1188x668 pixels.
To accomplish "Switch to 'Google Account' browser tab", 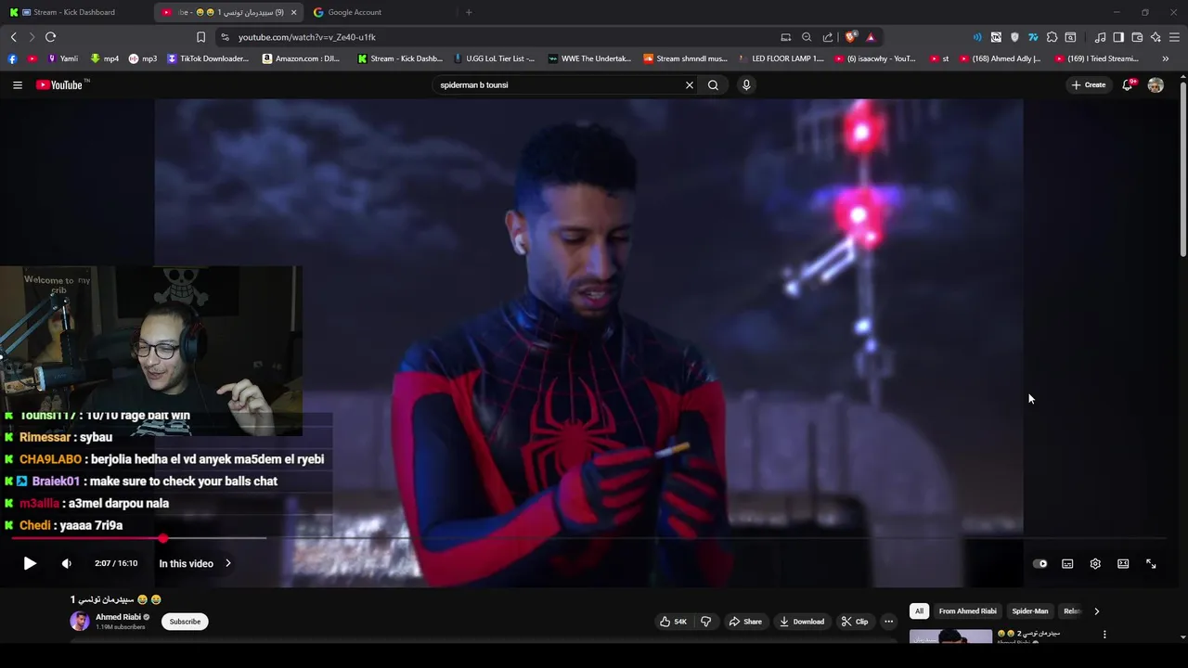I will tap(355, 12).
